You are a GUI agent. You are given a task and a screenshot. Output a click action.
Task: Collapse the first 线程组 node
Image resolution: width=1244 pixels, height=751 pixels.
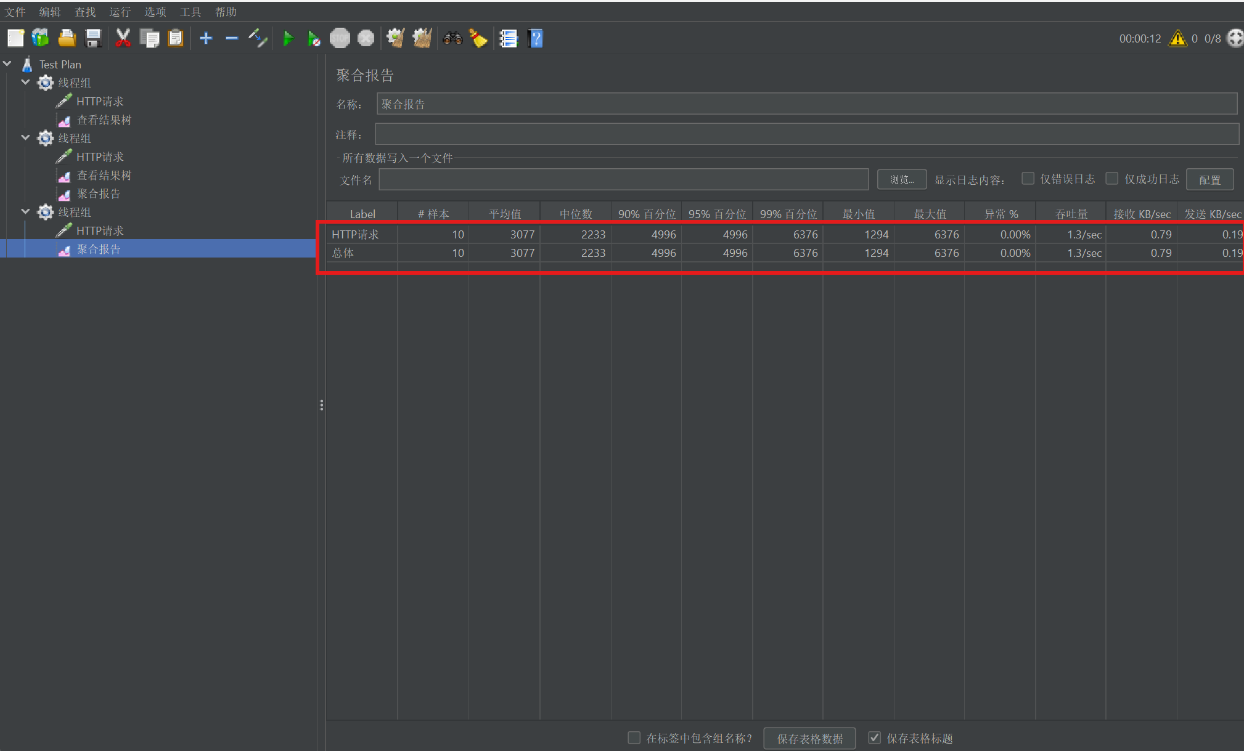point(25,83)
